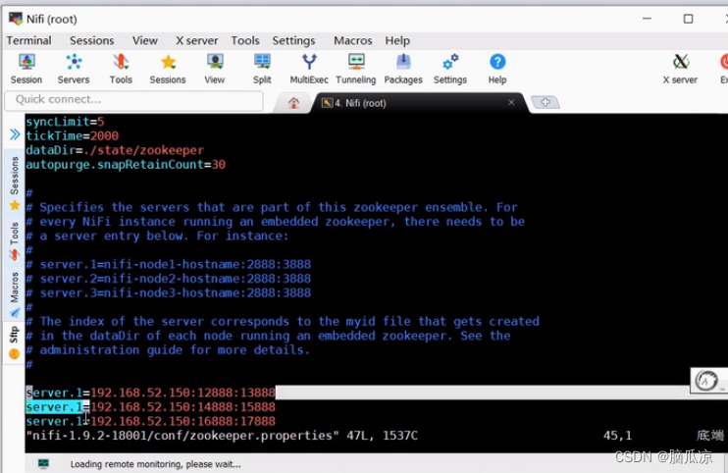
Task: Open the Sftp side panel tab
Action: [x=15, y=342]
